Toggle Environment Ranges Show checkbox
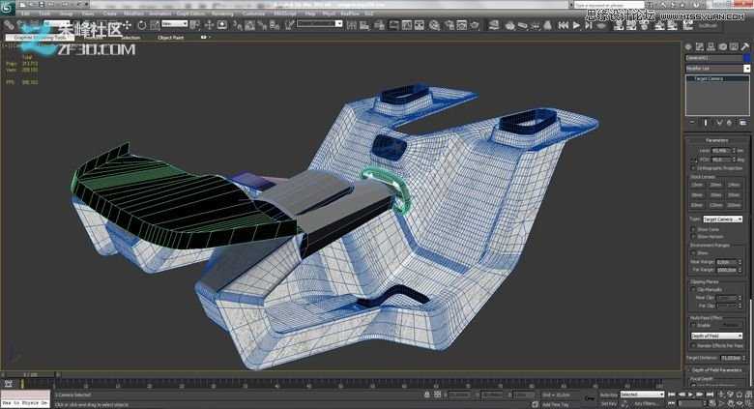The height and width of the screenshot is (409, 754). [693, 253]
